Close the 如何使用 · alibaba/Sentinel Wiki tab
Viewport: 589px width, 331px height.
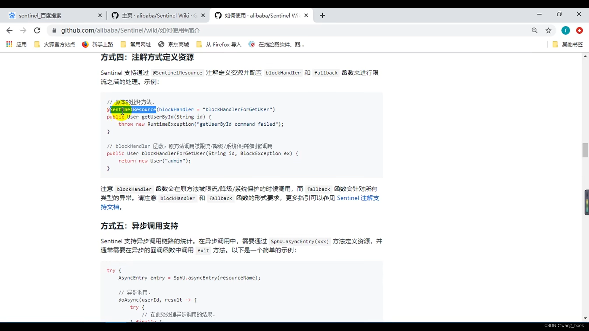pos(306,15)
